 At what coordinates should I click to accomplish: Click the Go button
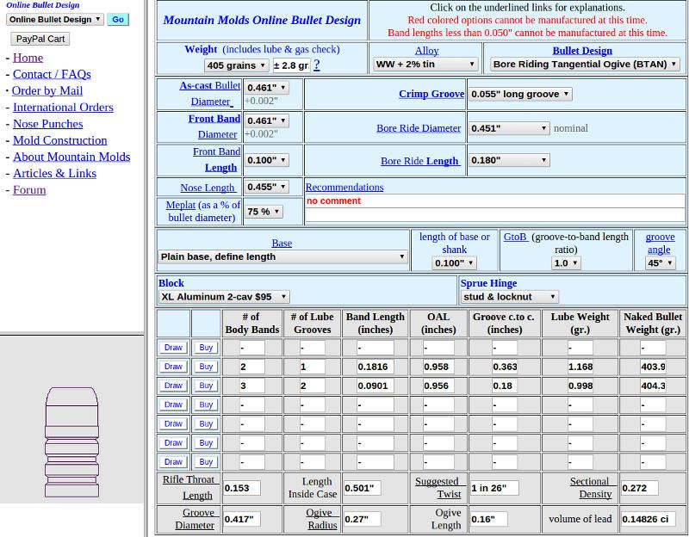pos(118,19)
